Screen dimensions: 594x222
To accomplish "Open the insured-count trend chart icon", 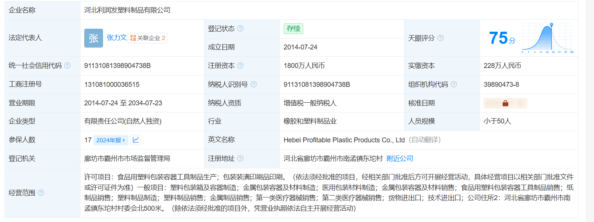I will pyautogui.click(x=136, y=140).
